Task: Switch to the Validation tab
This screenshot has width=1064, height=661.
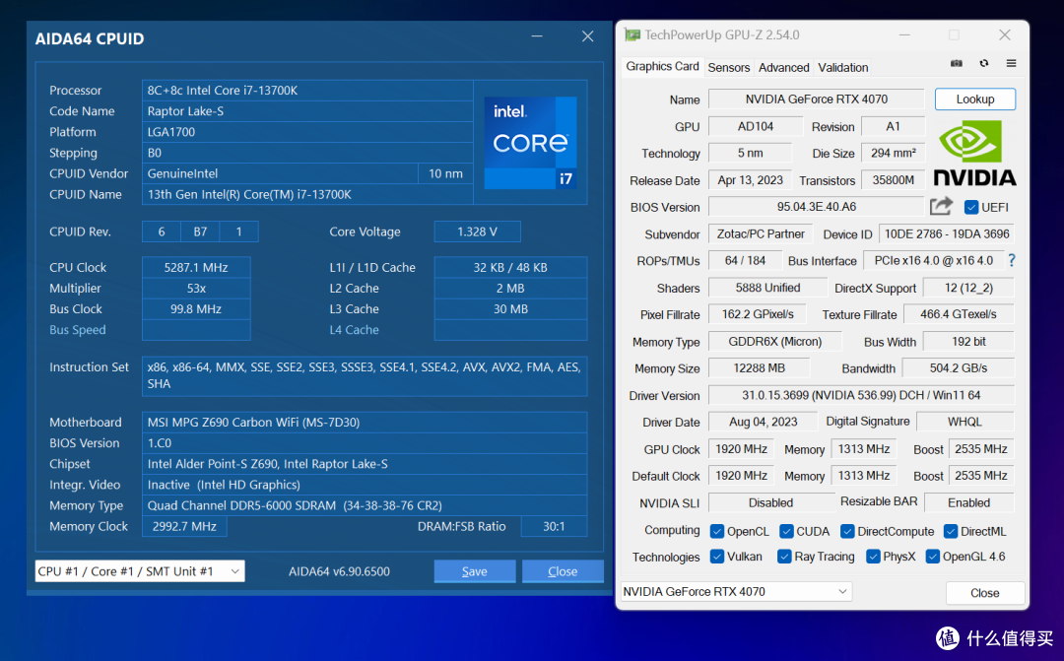Action: [842, 67]
